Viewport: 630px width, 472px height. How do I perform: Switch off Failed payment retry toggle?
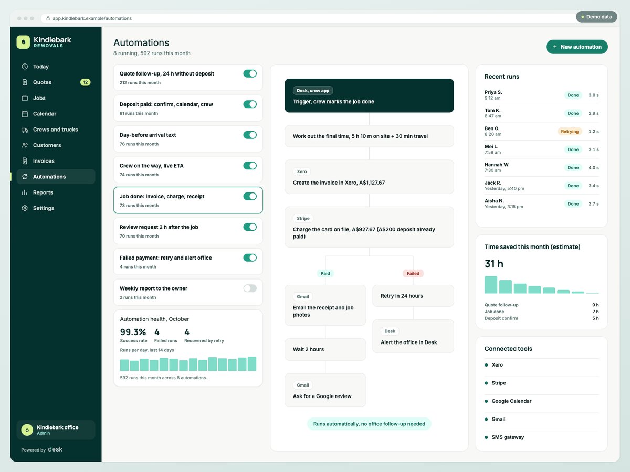coord(250,258)
